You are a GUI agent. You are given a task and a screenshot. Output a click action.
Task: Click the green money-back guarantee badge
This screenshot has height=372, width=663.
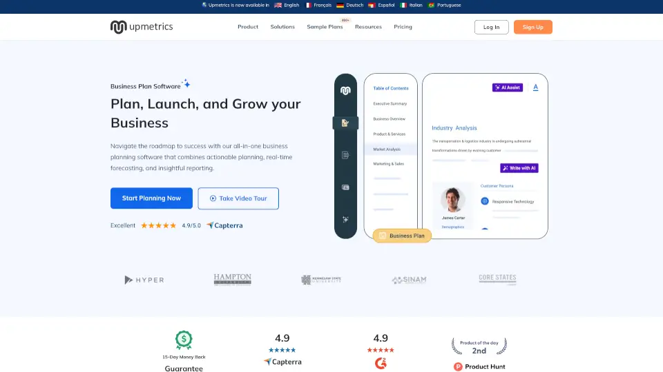183,339
